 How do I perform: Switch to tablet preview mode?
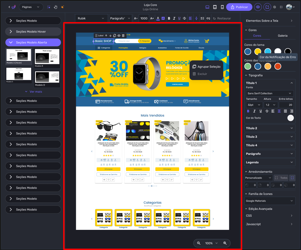pos(215,7)
